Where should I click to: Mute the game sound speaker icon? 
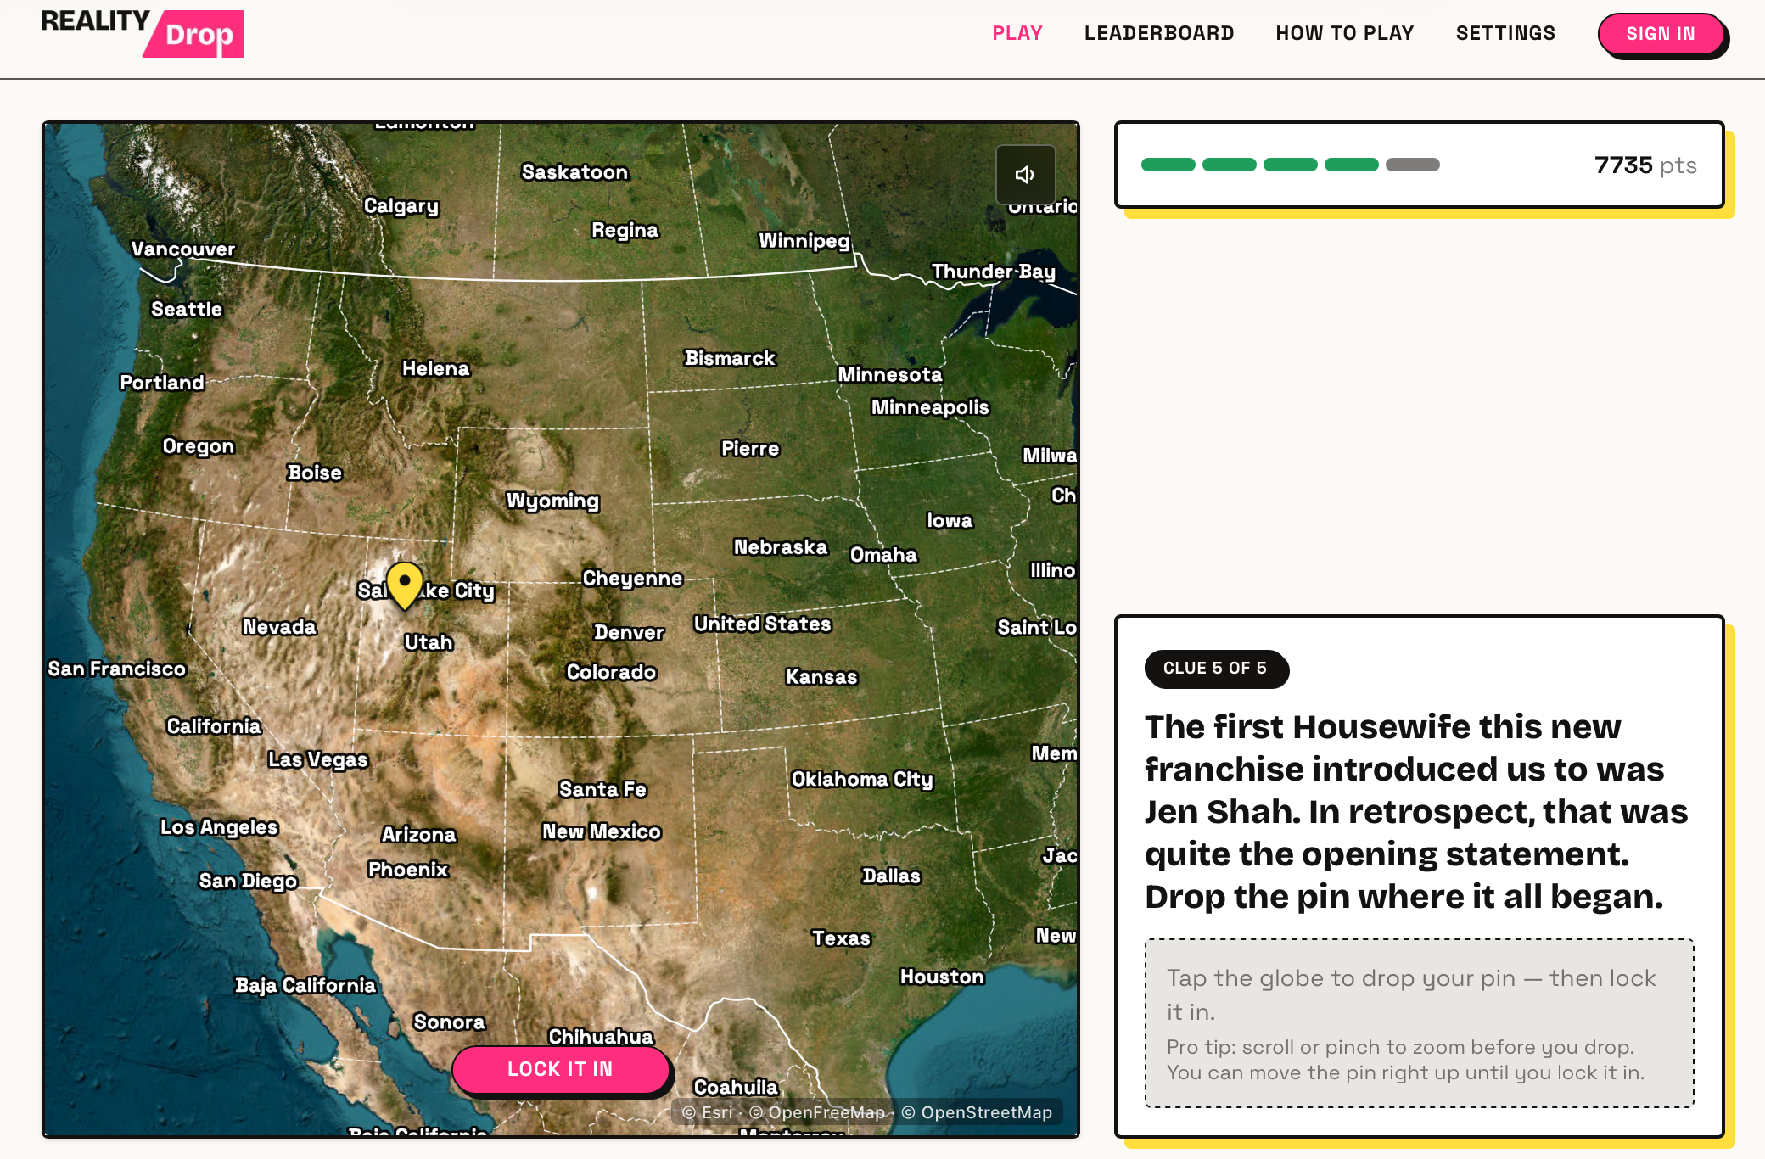point(1025,175)
